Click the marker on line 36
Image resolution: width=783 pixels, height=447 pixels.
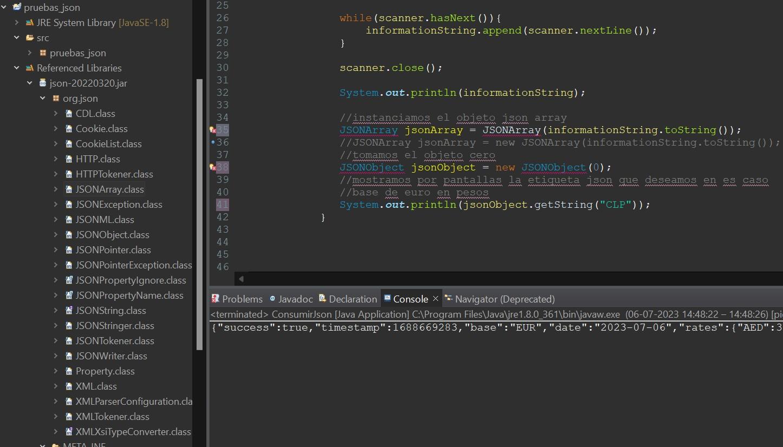(x=213, y=142)
